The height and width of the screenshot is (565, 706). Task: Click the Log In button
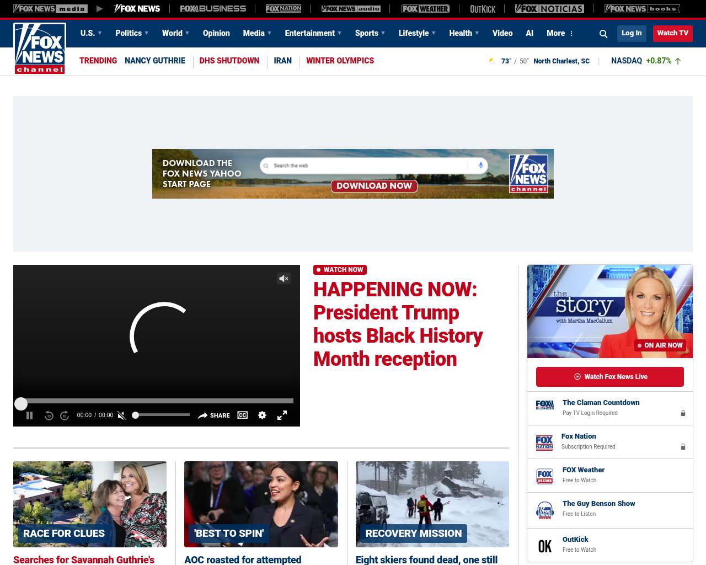click(x=632, y=33)
